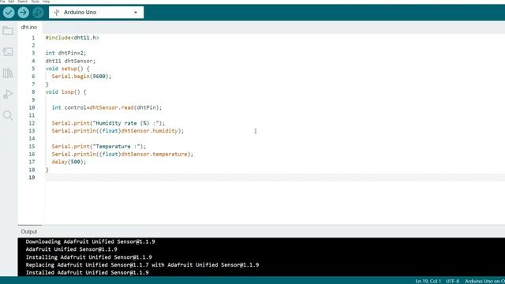Viewport: 505px width, 284px height.
Task: Start the debugger toolbar button
Action: point(38,13)
